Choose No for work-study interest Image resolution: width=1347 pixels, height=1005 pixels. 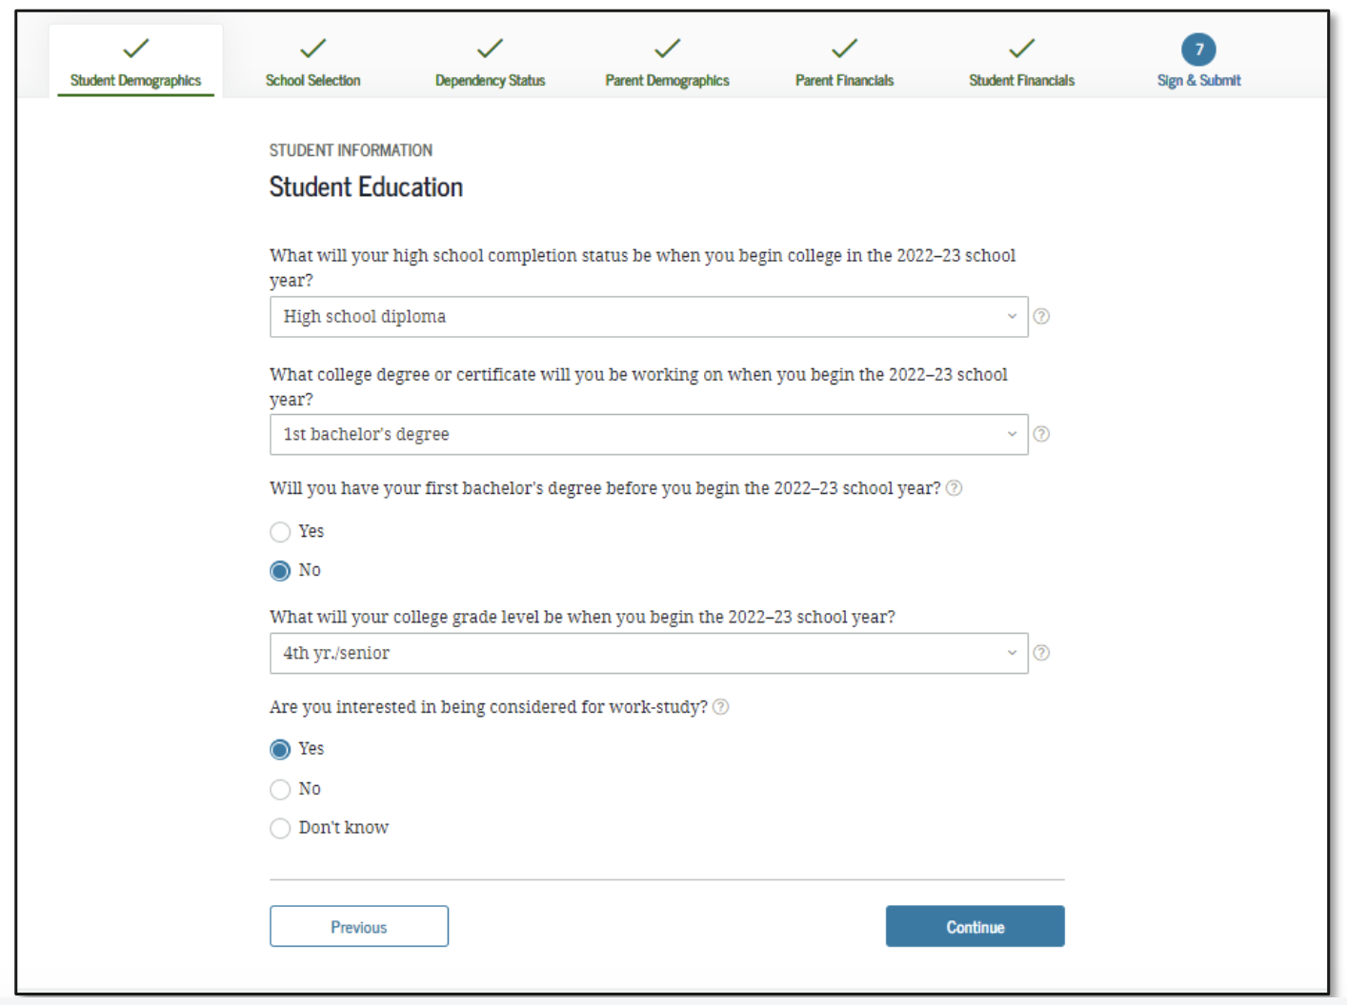(280, 790)
